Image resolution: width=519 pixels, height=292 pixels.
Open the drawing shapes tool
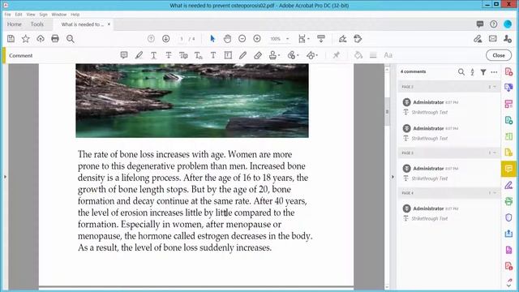click(x=311, y=55)
